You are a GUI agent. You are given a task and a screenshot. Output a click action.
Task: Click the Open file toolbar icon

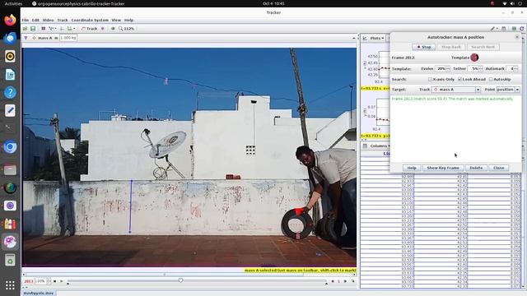click(26, 29)
